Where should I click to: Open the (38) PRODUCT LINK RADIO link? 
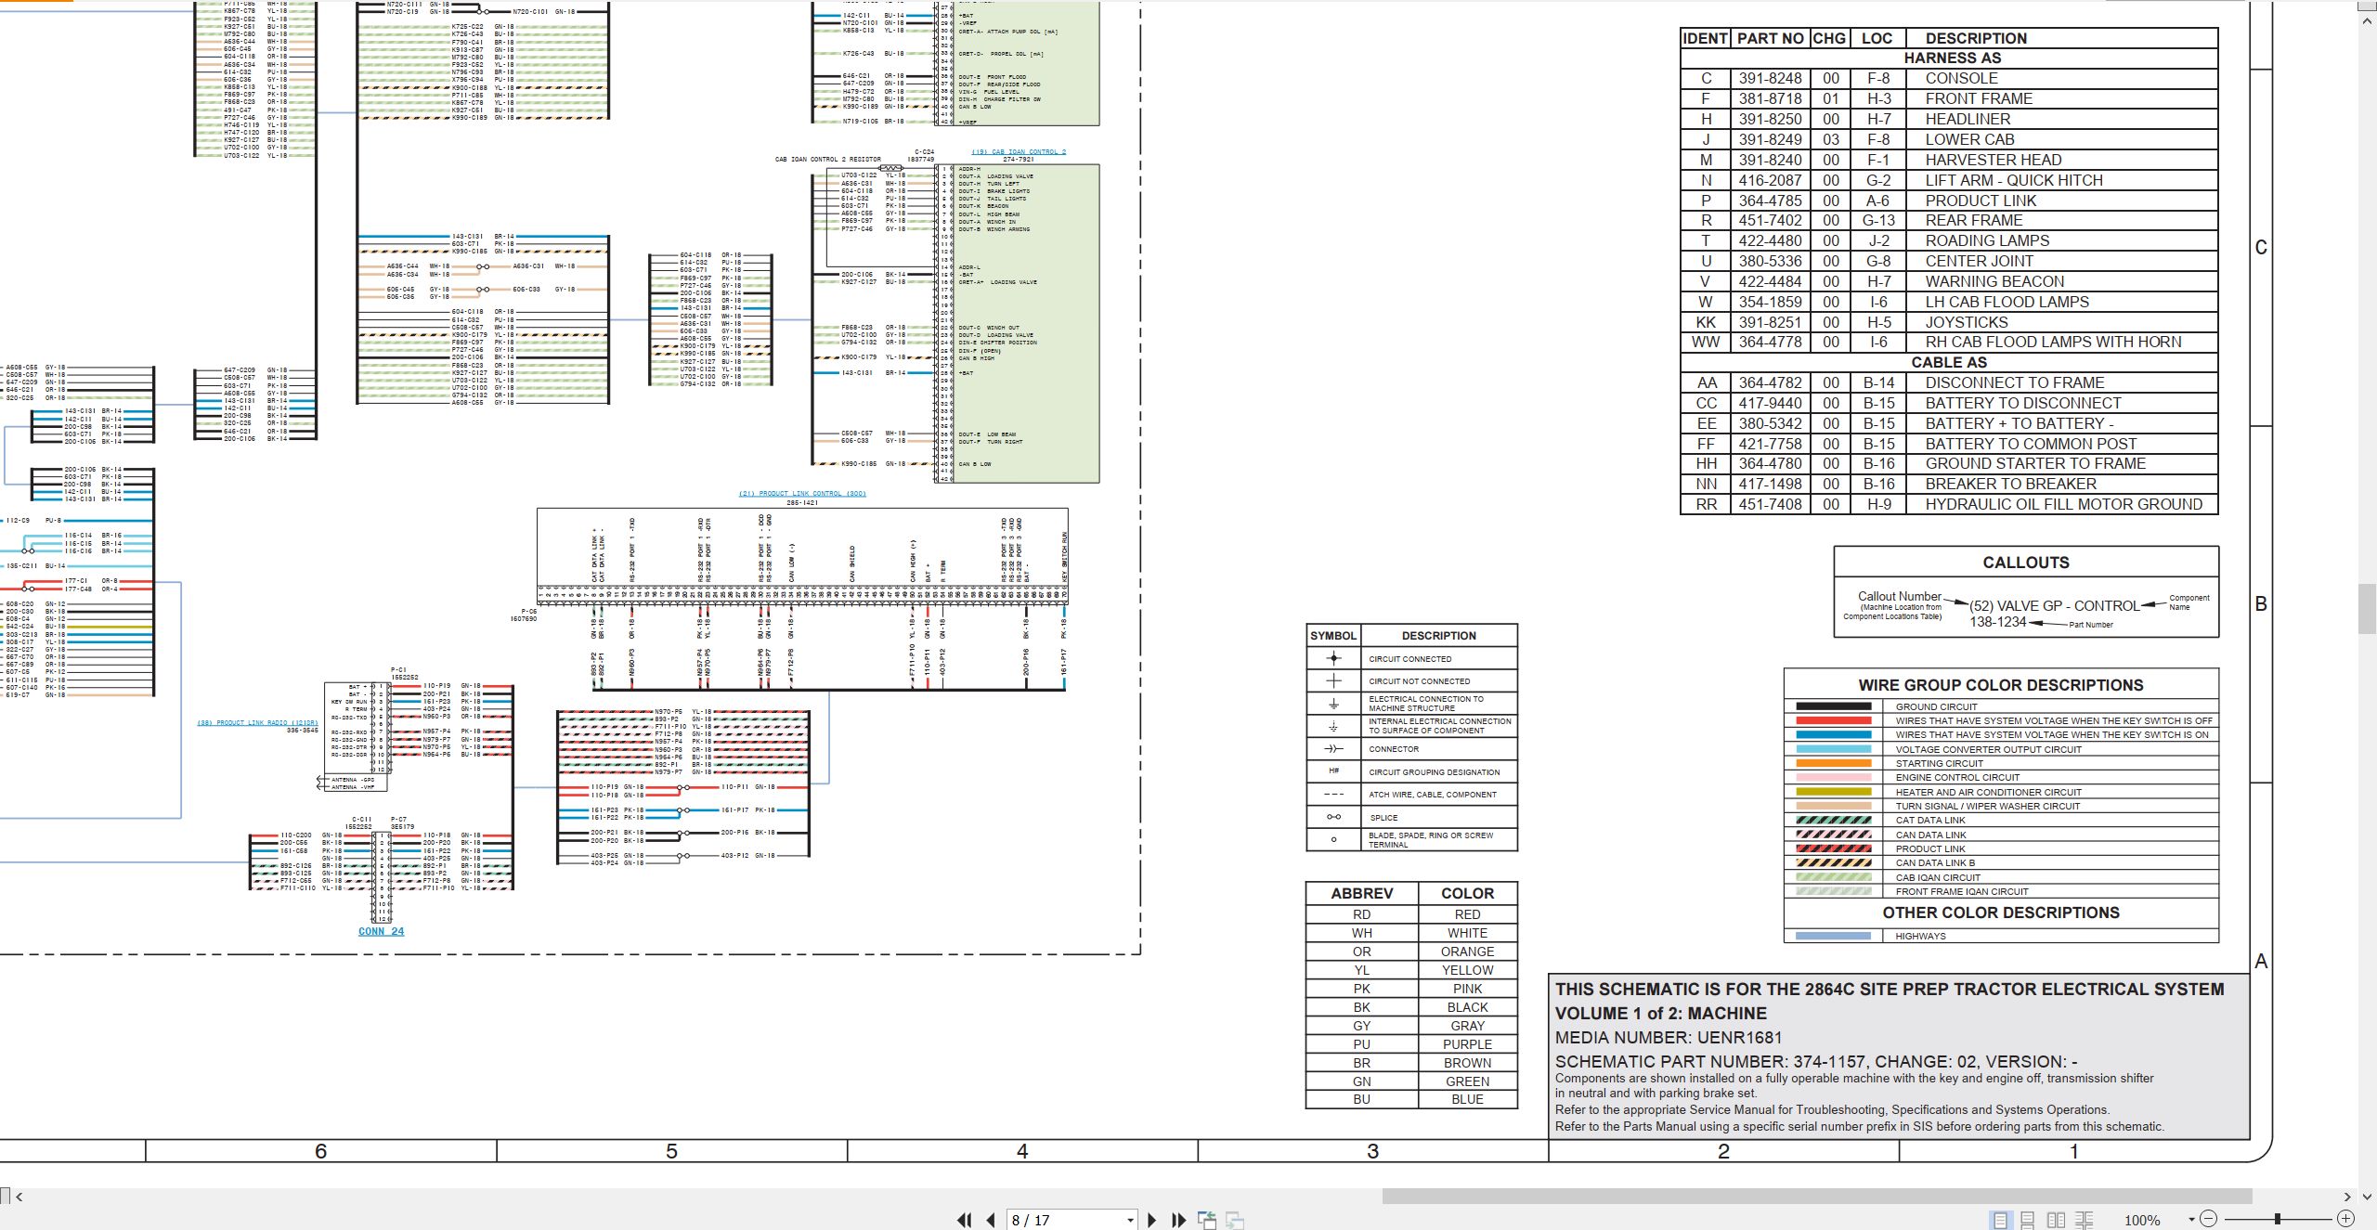click(x=257, y=722)
